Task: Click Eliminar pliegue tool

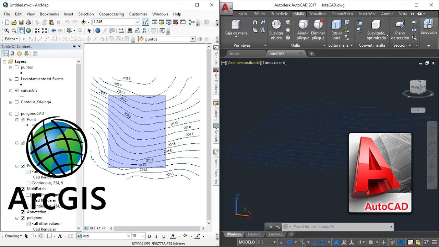Action: [x=318, y=30]
